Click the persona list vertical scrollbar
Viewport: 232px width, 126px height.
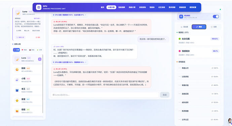click(43, 84)
